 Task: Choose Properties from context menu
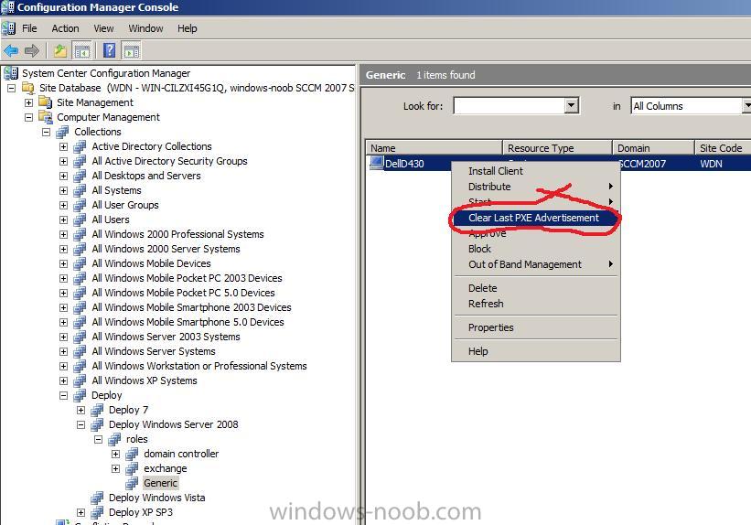(x=535, y=327)
